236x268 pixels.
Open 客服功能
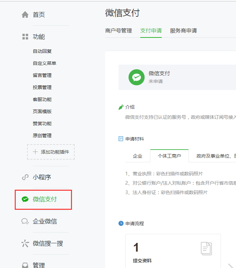point(42,99)
